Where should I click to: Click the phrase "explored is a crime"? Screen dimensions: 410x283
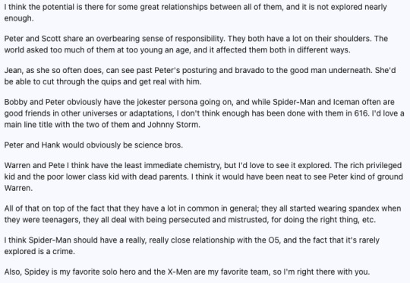39,252
